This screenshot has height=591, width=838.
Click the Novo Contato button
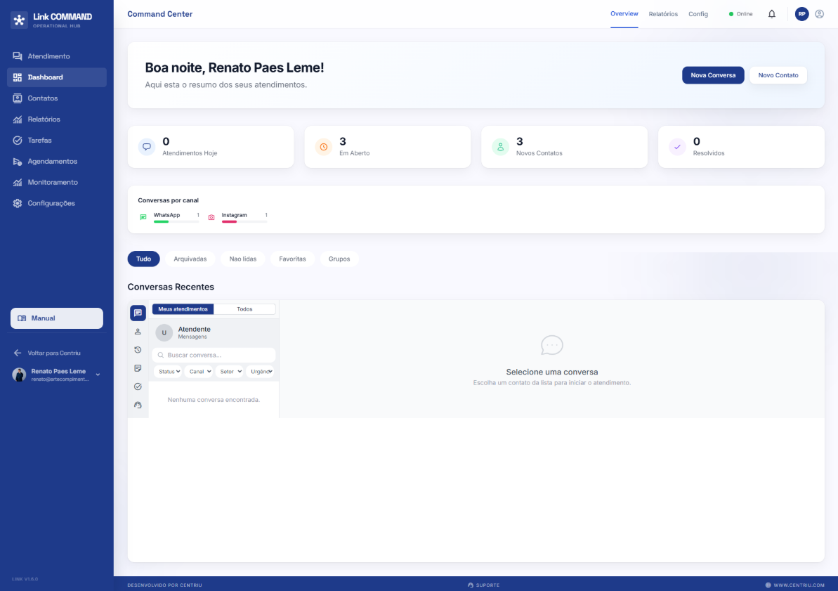[x=778, y=75]
